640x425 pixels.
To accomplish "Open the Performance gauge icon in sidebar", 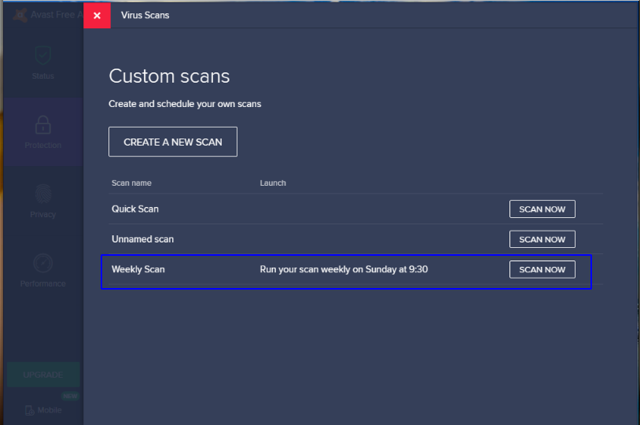I will tap(43, 263).
